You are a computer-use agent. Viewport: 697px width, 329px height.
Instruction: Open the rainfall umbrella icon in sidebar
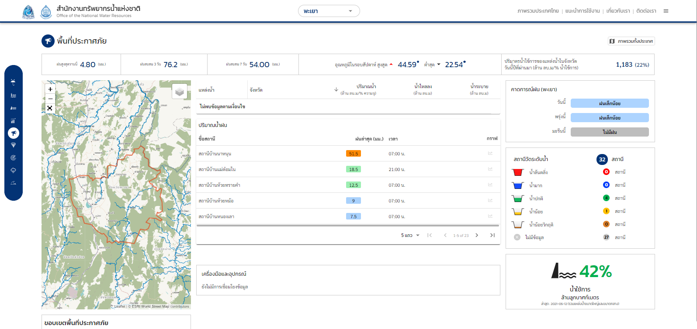[x=13, y=82]
